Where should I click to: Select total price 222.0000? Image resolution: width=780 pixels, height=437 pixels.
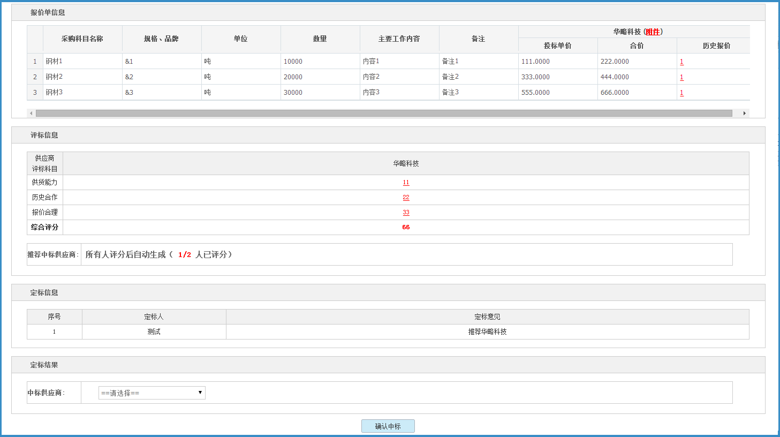tap(637, 61)
